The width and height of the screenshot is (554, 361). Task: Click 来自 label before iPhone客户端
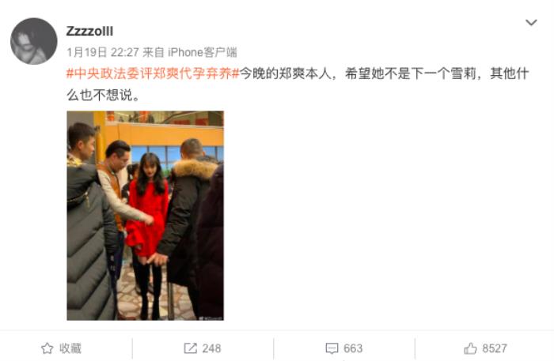coord(154,52)
